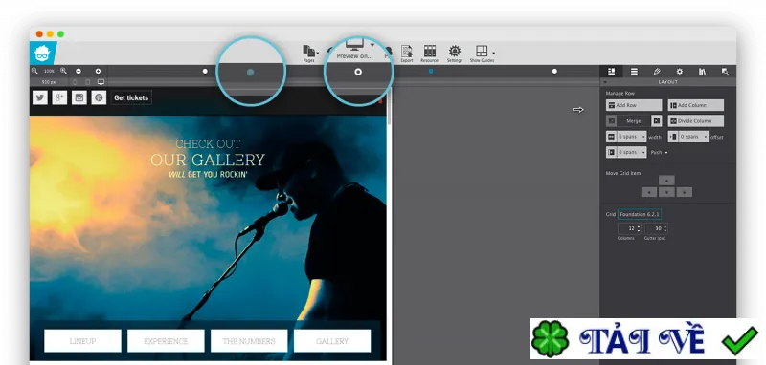The width and height of the screenshot is (766, 365).
Task: Open the Pages toolbar icon
Action: coord(308,52)
